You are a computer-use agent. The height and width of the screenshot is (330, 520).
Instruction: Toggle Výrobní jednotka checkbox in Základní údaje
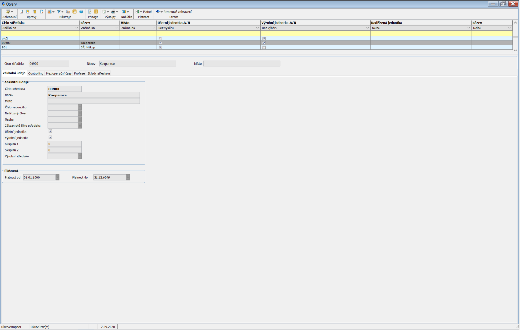50,137
